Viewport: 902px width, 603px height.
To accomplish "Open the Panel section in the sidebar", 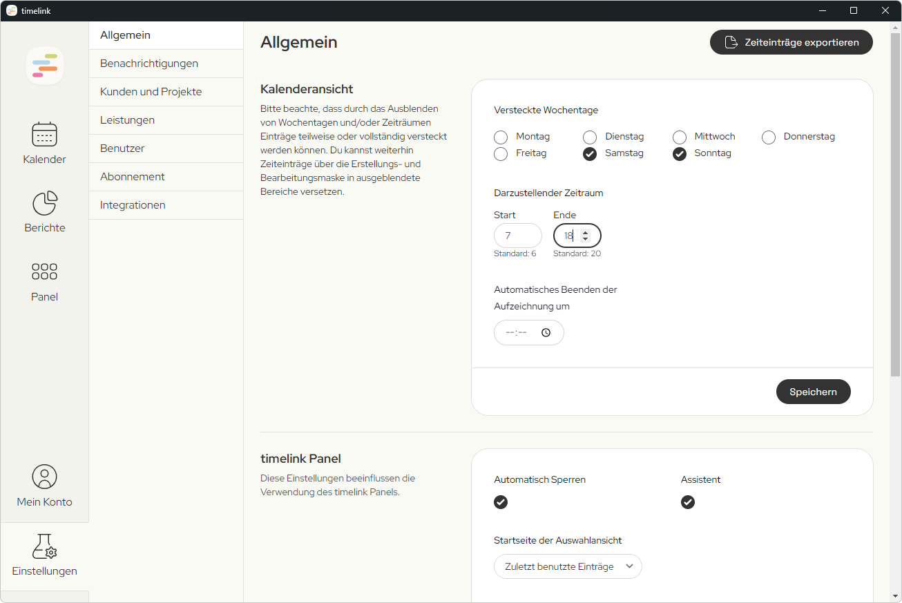I will 44,280.
